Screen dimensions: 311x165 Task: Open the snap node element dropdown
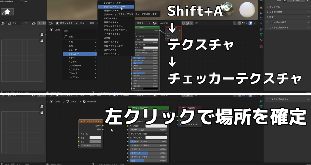pyautogui.click(x=244, y=23)
